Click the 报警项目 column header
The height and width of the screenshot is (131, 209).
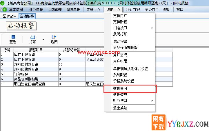[36, 50]
